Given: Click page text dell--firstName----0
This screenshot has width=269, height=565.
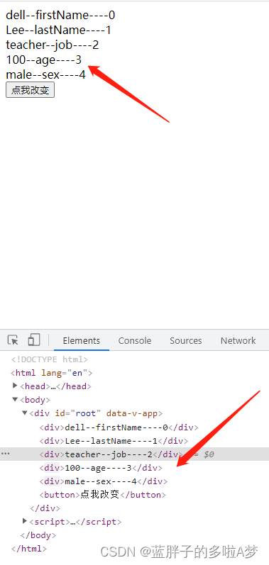Looking at the screenshot, I should coord(60,15).
